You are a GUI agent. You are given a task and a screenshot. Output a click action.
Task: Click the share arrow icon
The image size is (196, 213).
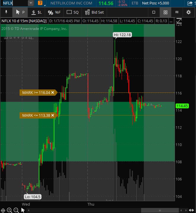(190, 3)
